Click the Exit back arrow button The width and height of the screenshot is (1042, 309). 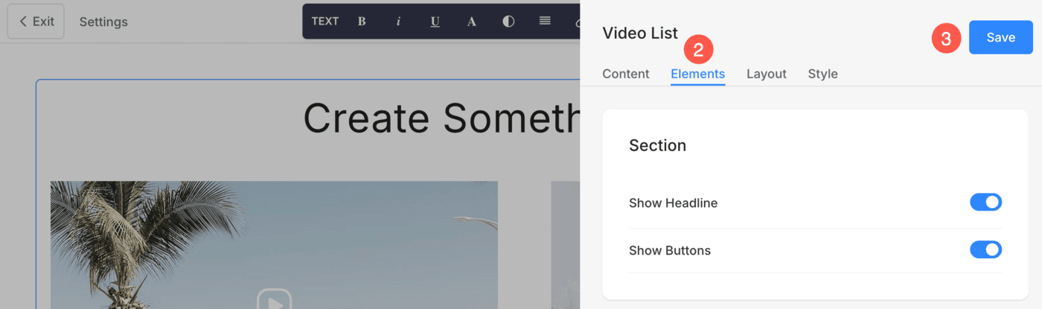tap(36, 22)
